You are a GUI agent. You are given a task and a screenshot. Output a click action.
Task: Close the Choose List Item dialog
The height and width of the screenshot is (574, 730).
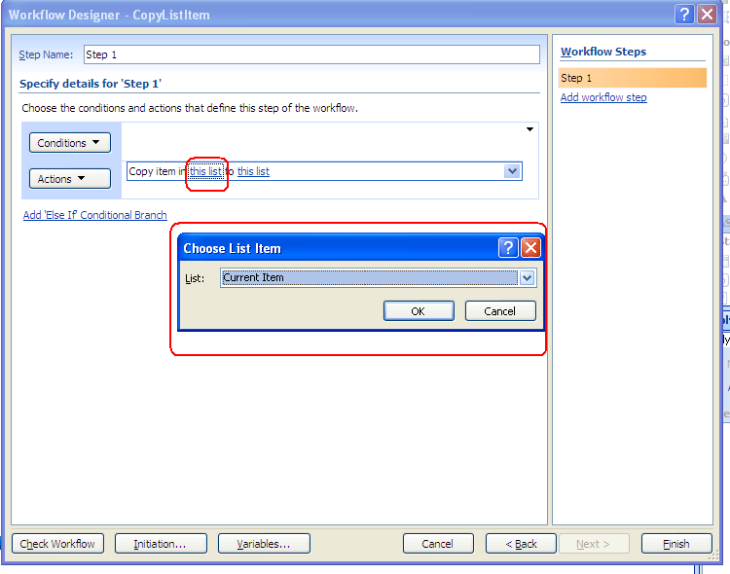[530, 248]
